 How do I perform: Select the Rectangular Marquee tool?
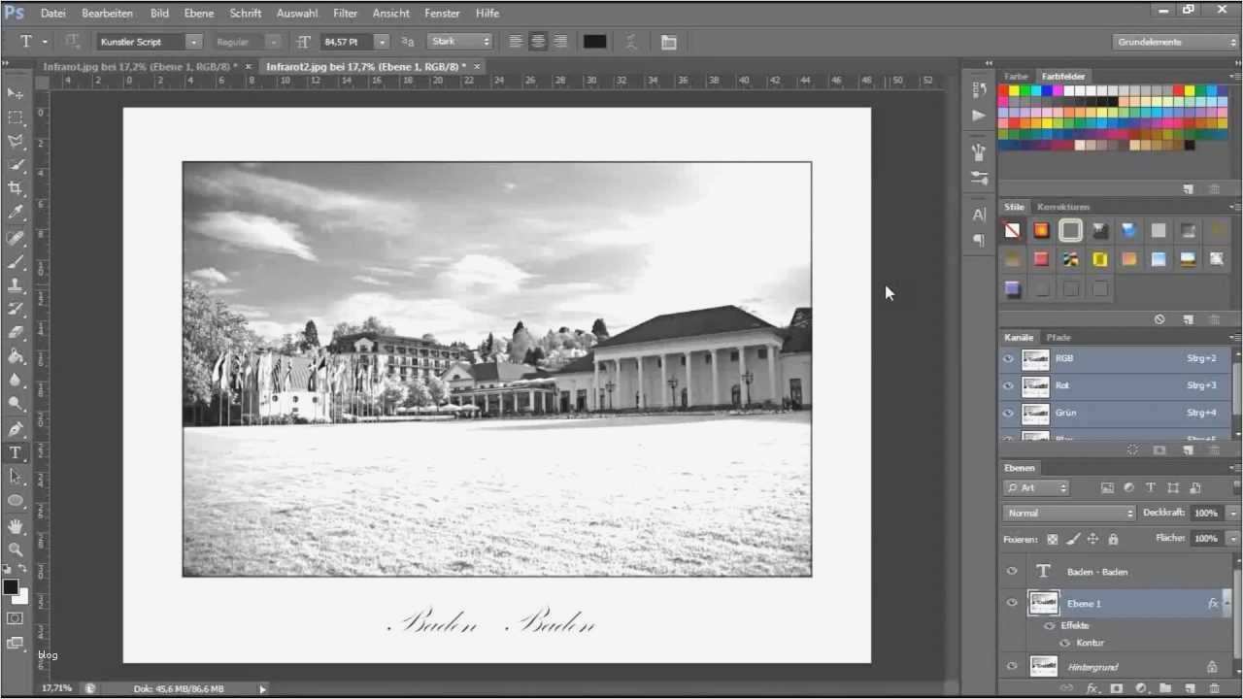[16, 117]
